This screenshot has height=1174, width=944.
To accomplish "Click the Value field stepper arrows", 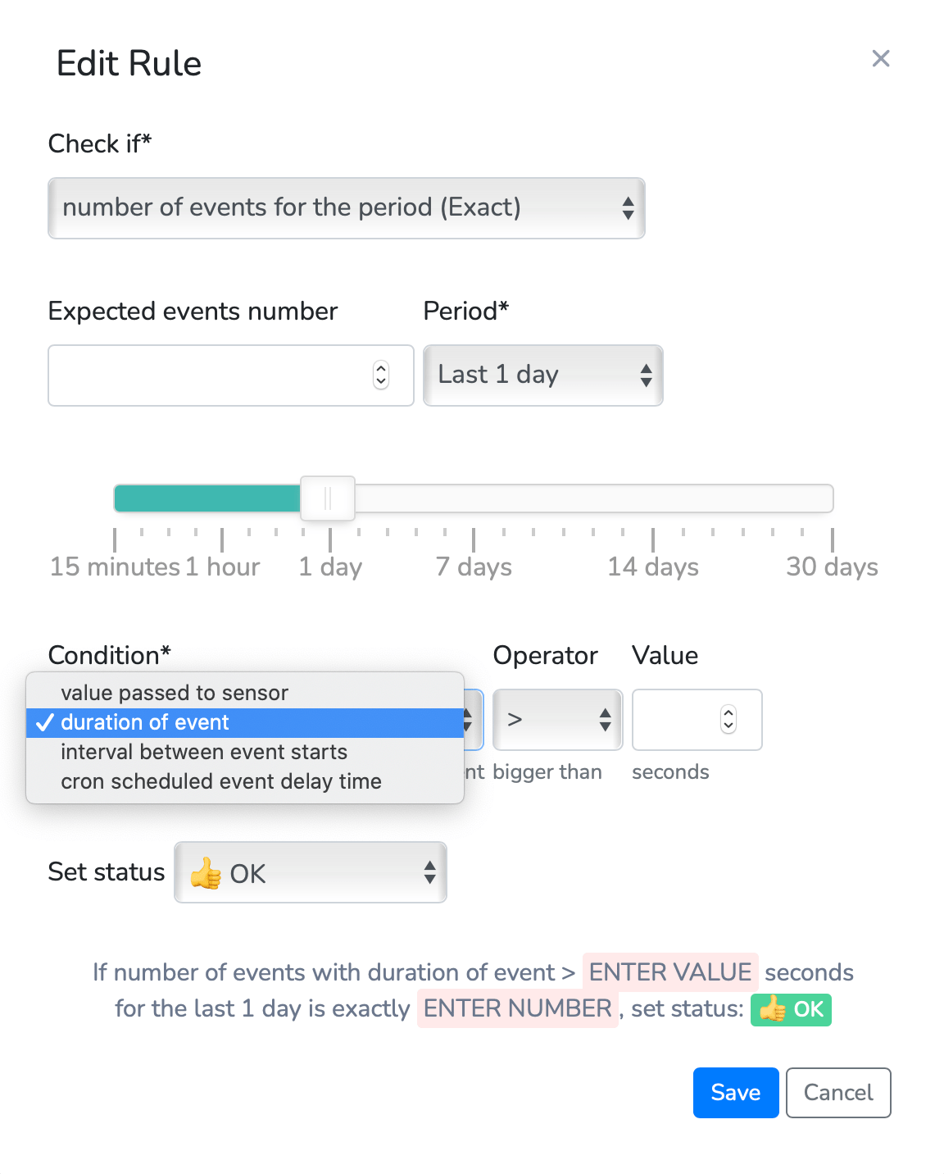I will coord(728,720).
